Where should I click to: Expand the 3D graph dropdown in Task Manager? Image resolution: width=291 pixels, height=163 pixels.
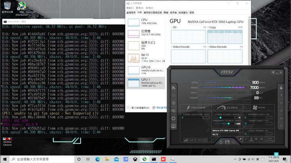pos(171,27)
